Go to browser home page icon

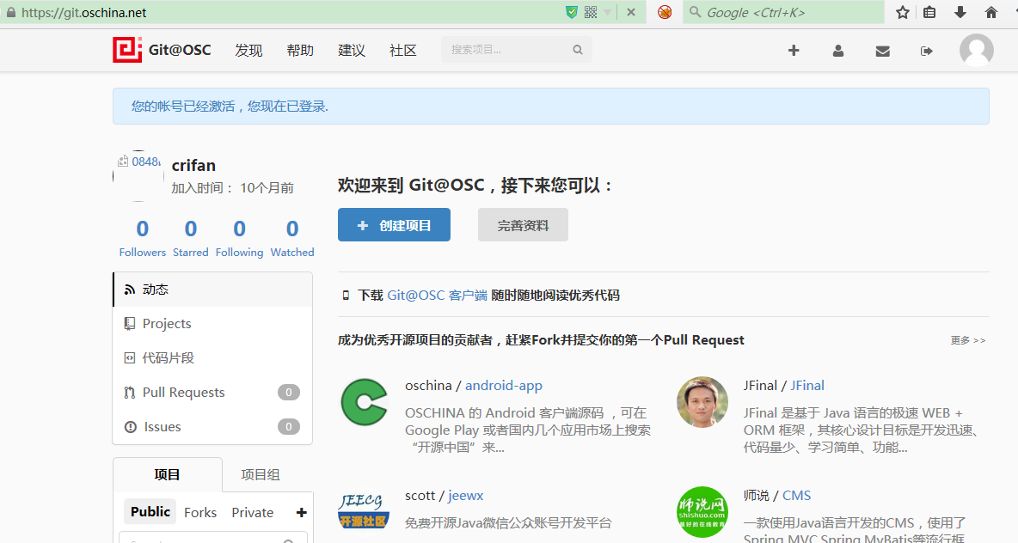[x=990, y=12]
